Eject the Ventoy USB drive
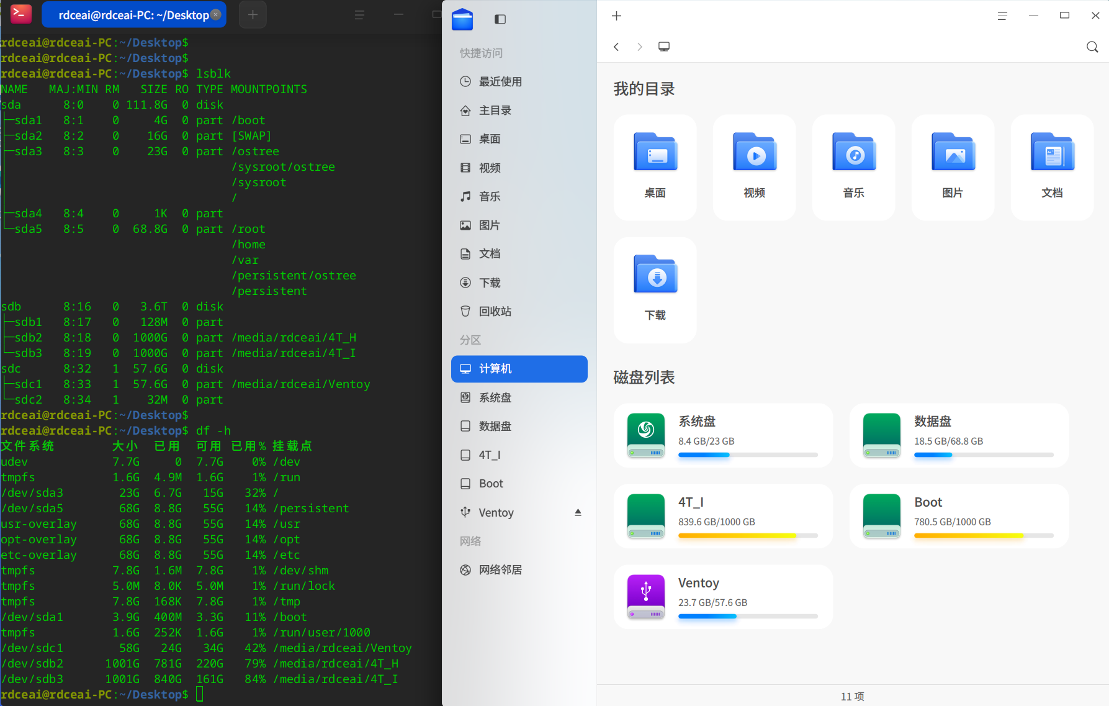This screenshot has width=1109, height=706. (578, 512)
